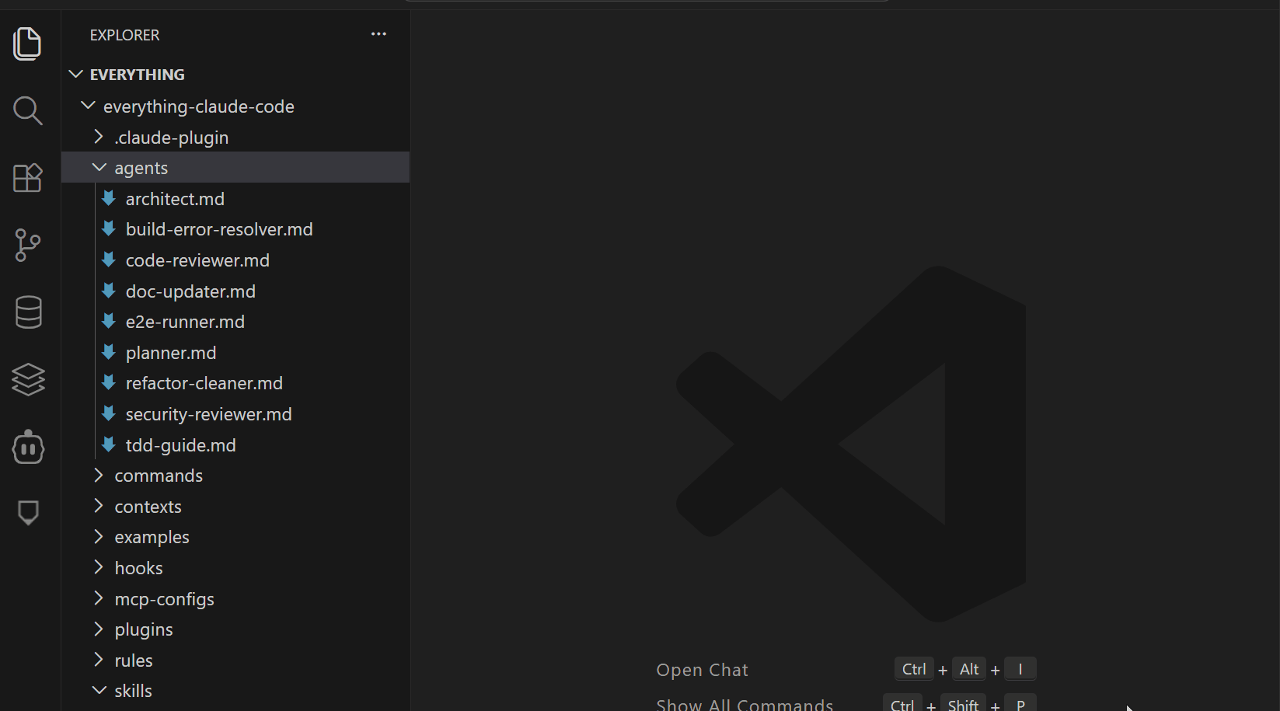This screenshot has height=711, width=1280.
Task: Select e2e-runner.md in the tree
Action: click(x=185, y=322)
